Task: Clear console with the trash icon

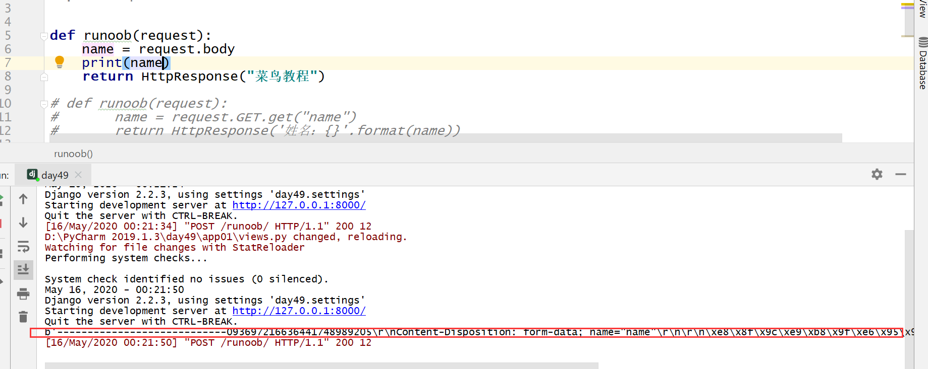Action: click(23, 317)
